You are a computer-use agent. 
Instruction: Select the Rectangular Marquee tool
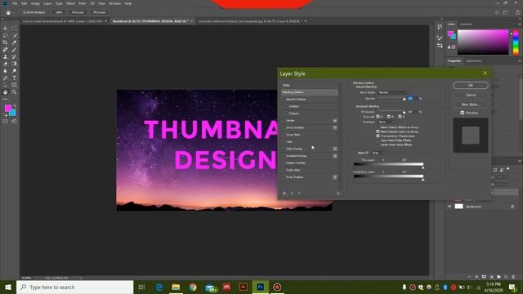click(x=14, y=29)
